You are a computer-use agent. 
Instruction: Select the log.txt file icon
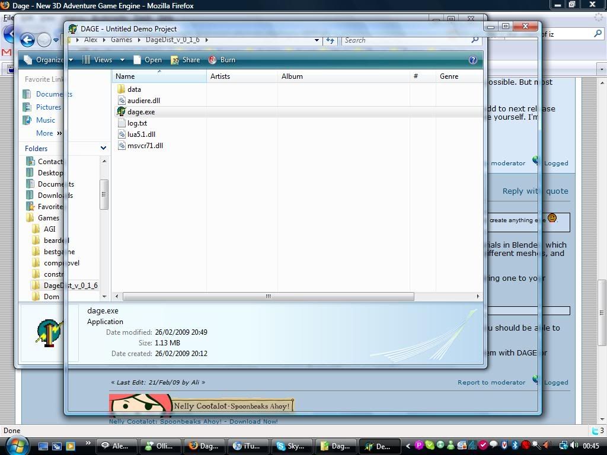(122, 123)
